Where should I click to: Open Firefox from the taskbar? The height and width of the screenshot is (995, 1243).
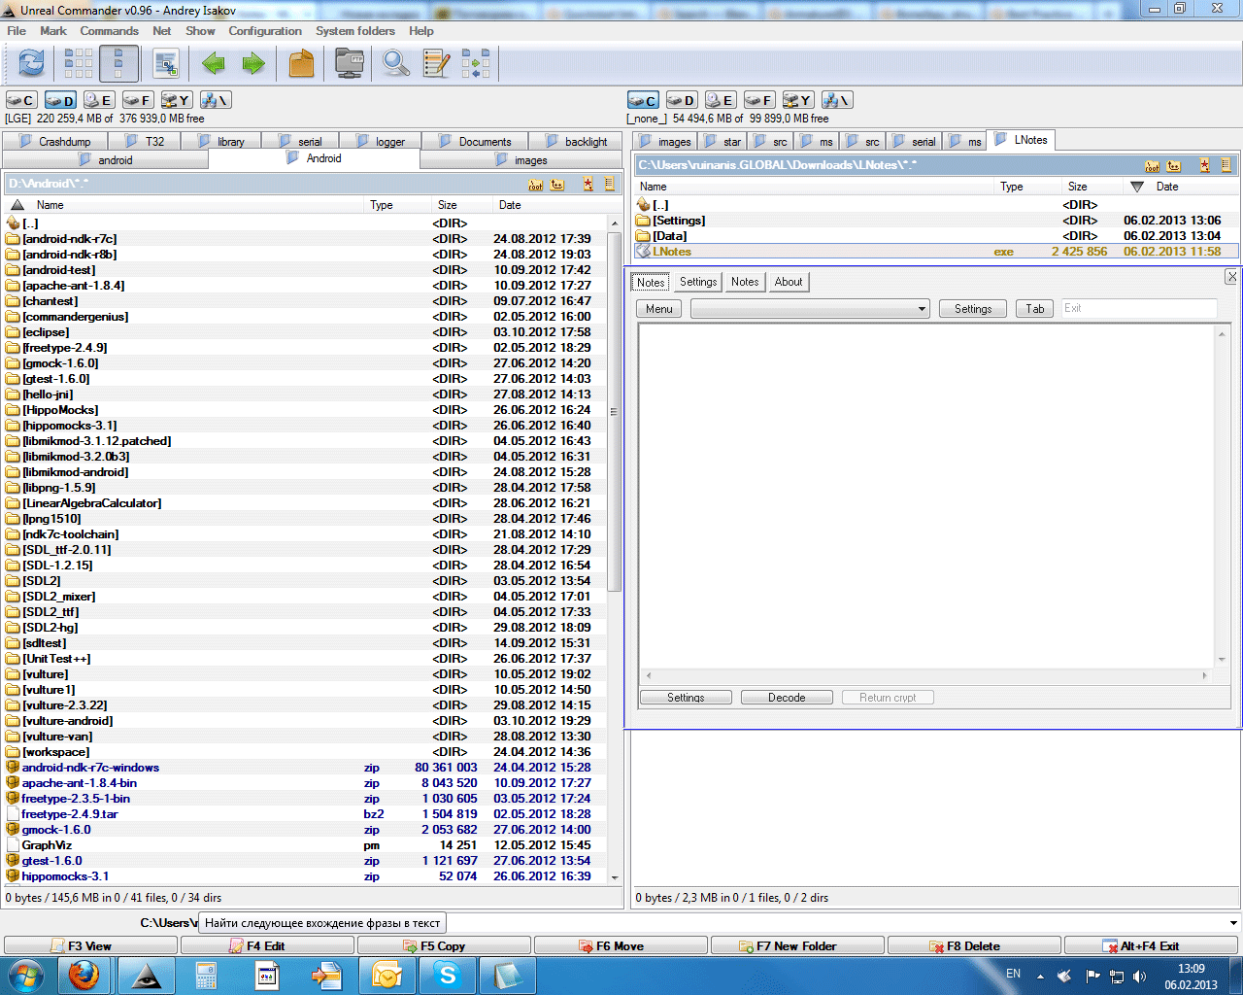(x=84, y=975)
